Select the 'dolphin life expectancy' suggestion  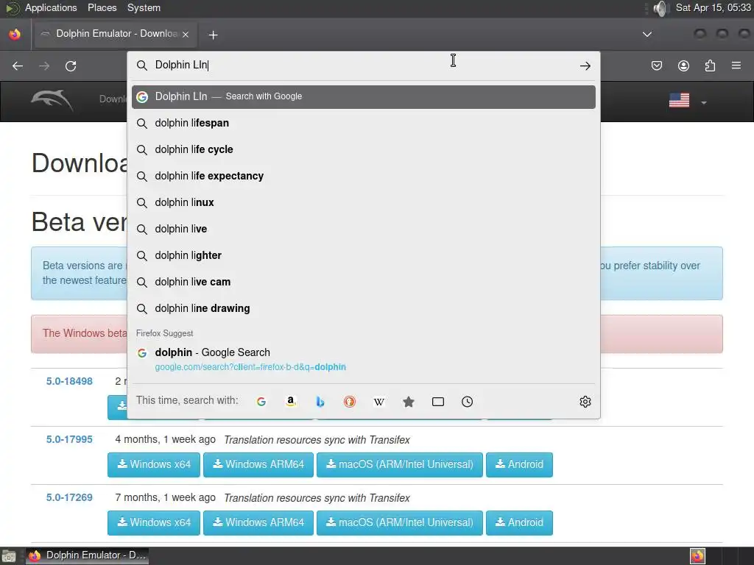tap(364, 176)
